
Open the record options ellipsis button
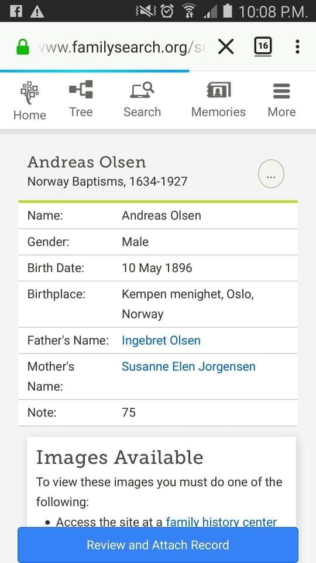(x=271, y=174)
